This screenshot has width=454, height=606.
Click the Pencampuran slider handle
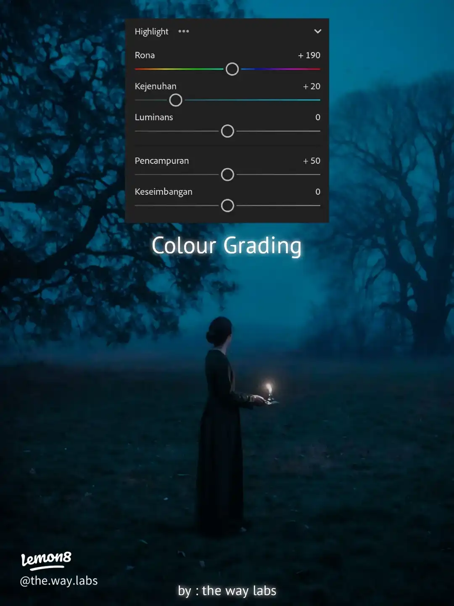(x=227, y=174)
